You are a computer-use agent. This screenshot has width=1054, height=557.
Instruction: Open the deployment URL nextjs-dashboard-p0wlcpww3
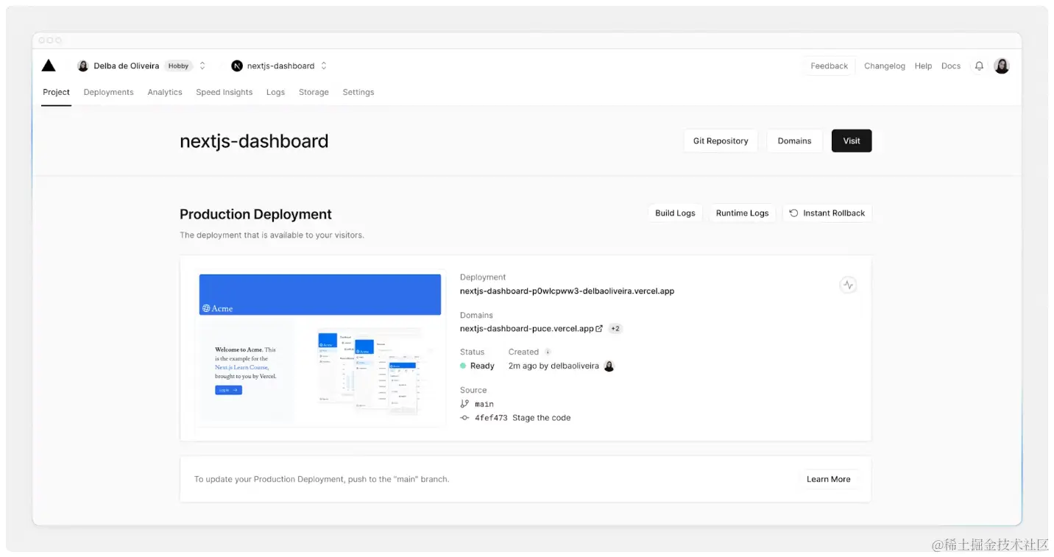567,291
